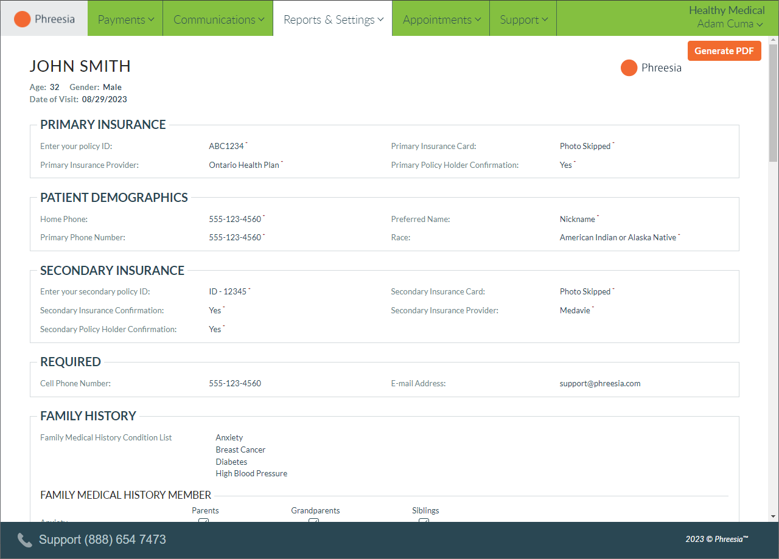Click the Primary Policy Holder Confirmation Yes value

click(x=566, y=165)
